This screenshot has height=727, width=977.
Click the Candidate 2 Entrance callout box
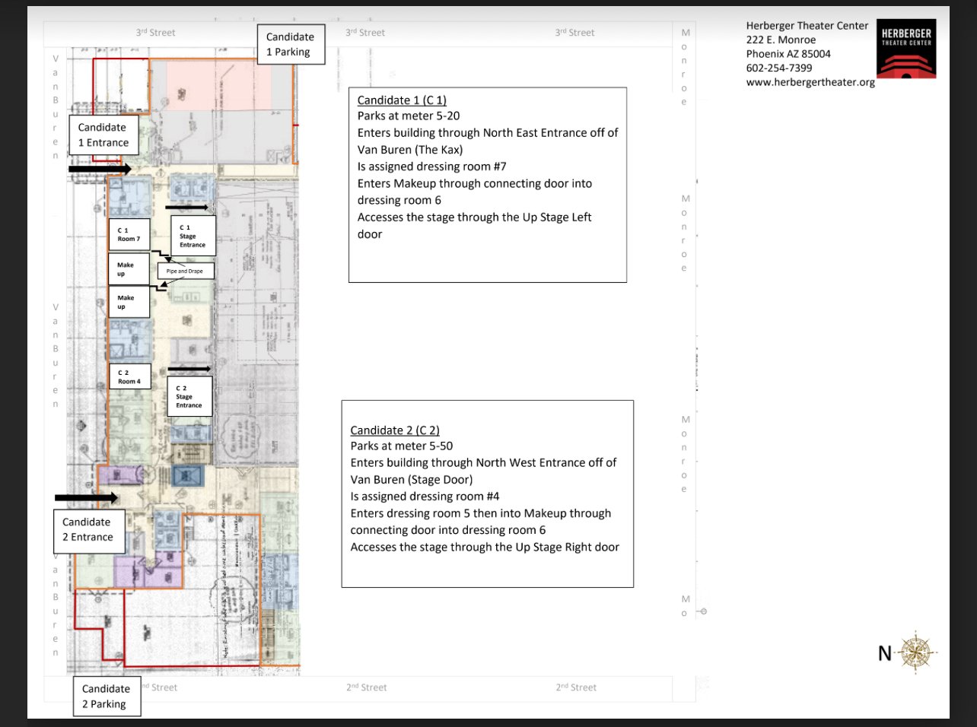click(88, 529)
